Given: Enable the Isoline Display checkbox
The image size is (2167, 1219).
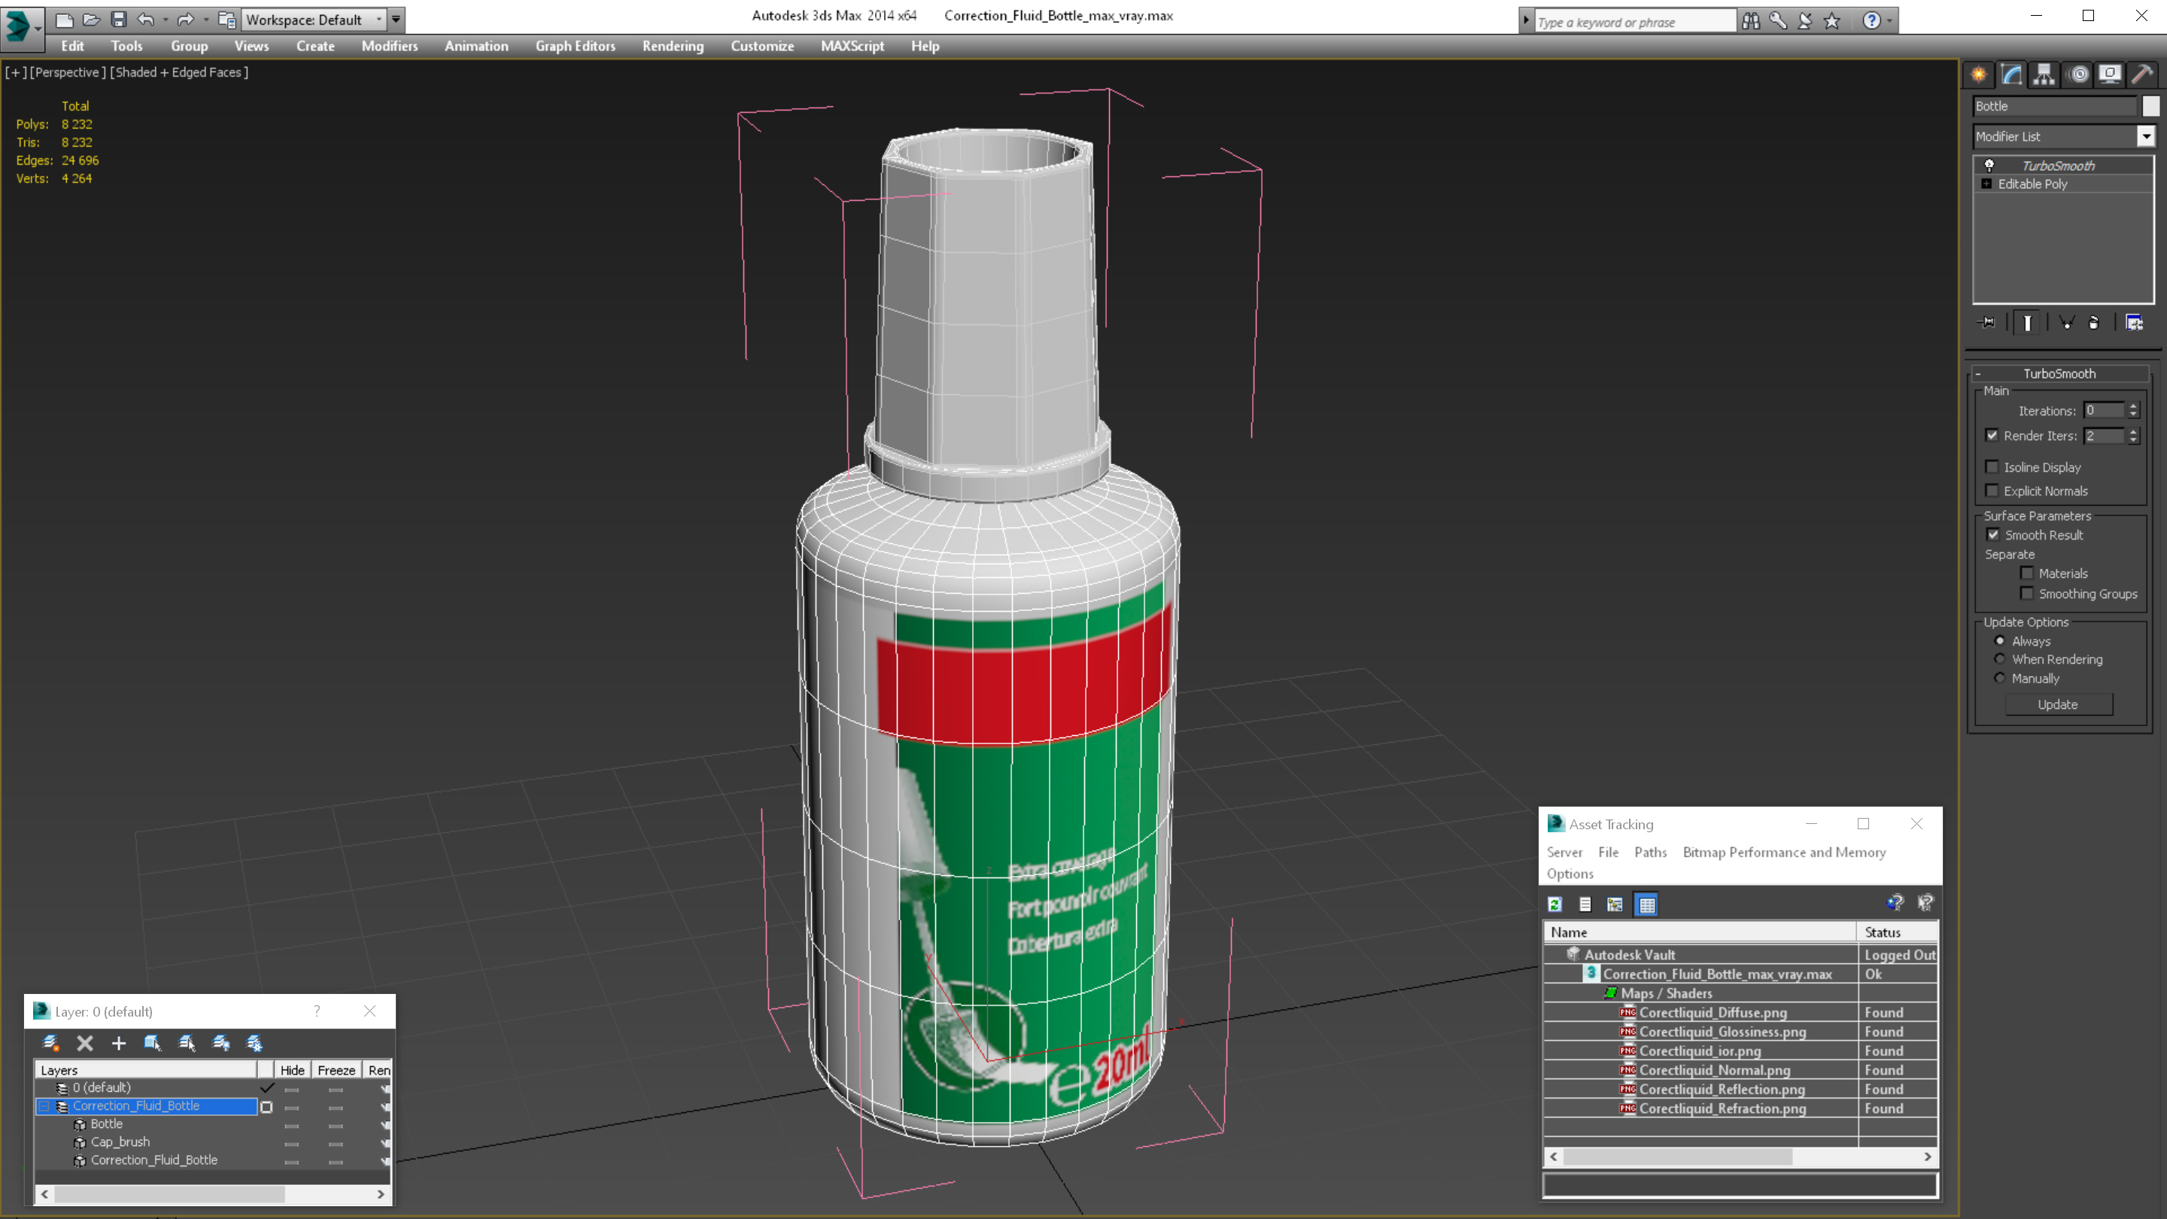Looking at the screenshot, I should pos(1991,467).
